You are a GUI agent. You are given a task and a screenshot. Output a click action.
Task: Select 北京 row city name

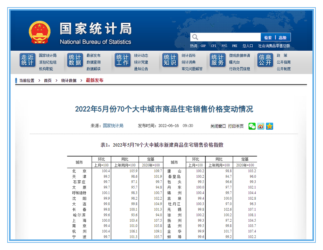point(79,171)
